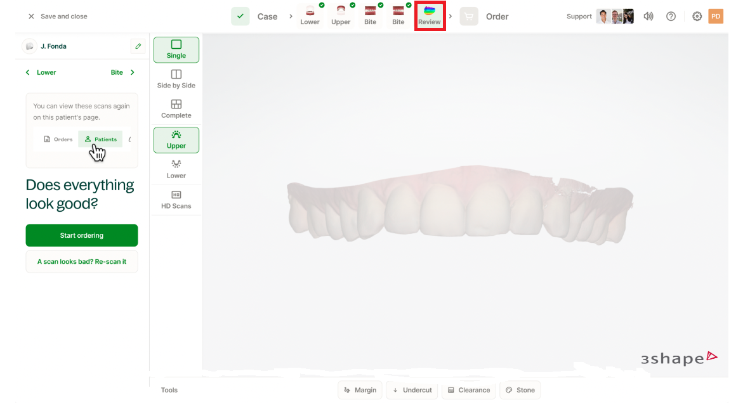Viewport: 750px width, 414px height.
Task: Go to previous step Lower chevron
Action: (x=28, y=72)
